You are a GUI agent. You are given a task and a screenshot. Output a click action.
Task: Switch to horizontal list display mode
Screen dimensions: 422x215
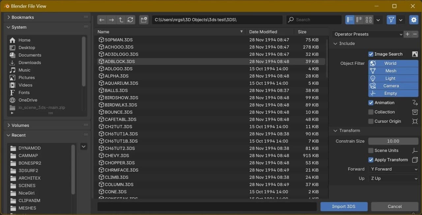[359, 20]
